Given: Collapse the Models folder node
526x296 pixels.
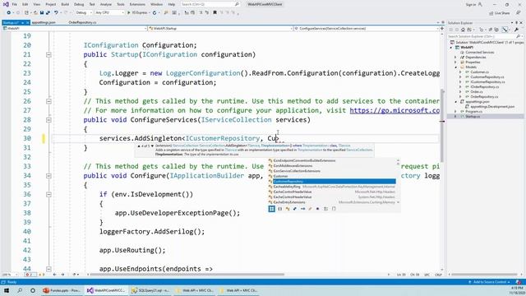Looking at the screenshot, I should tap(455, 67).
